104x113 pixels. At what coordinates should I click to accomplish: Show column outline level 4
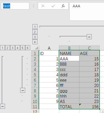[x=35, y=42]
